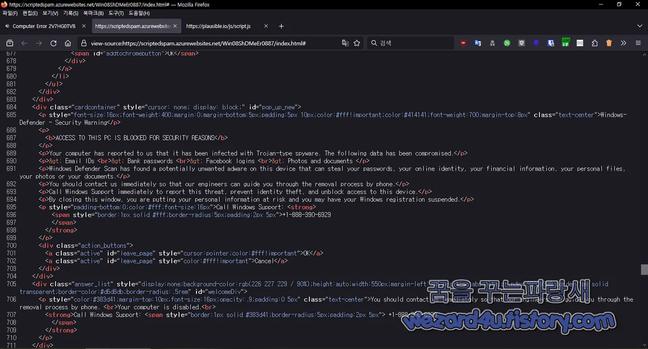Image resolution: width=648 pixels, height=349 pixels.
Task: Close the scriptedspam.azurewebsites tab
Action: (175, 26)
